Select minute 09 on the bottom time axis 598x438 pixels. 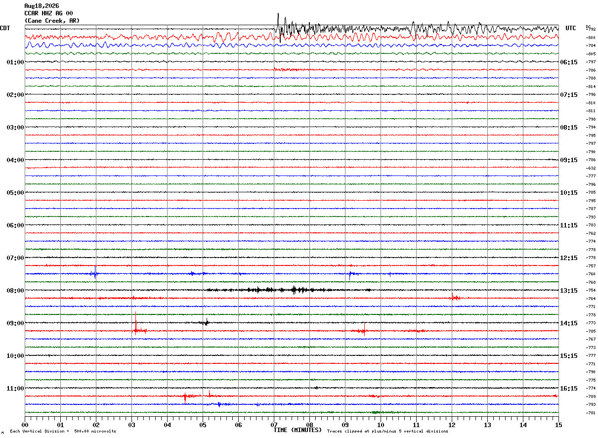click(345, 425)
